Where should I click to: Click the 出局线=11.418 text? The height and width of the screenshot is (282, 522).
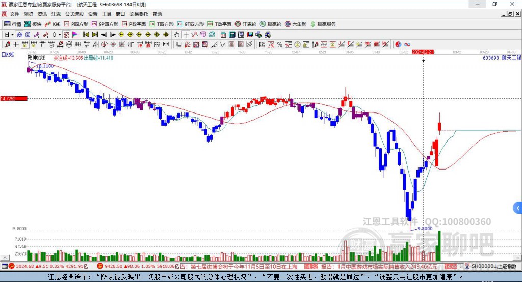pos(98,58)
